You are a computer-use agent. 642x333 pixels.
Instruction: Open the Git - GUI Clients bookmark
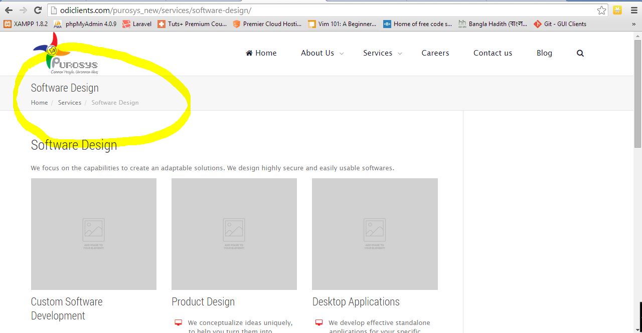tap(560, 24)
